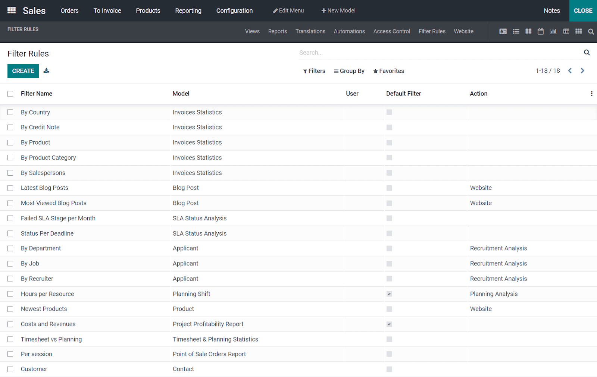Sort by Model column header

pyautogui.click(x=181, y=94)
